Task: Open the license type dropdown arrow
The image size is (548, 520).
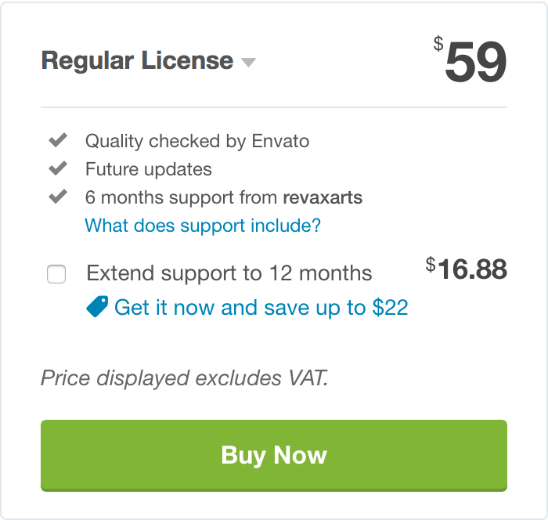Action: (x=248, y=62)
